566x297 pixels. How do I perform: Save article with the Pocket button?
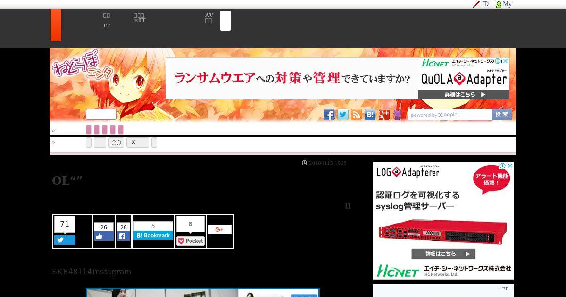[x=191, y=241]
